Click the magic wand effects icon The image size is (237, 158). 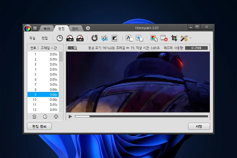(x=184, y=38)
